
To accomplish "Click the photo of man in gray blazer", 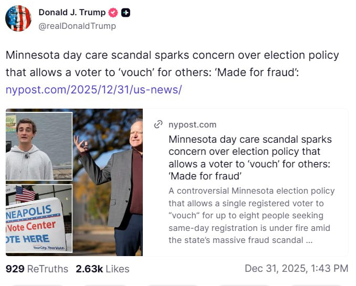I will coord(109,182).
